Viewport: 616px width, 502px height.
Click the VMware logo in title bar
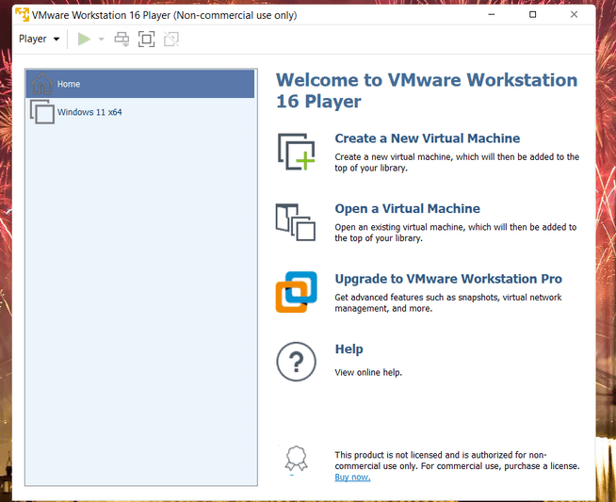pos(22,14)
